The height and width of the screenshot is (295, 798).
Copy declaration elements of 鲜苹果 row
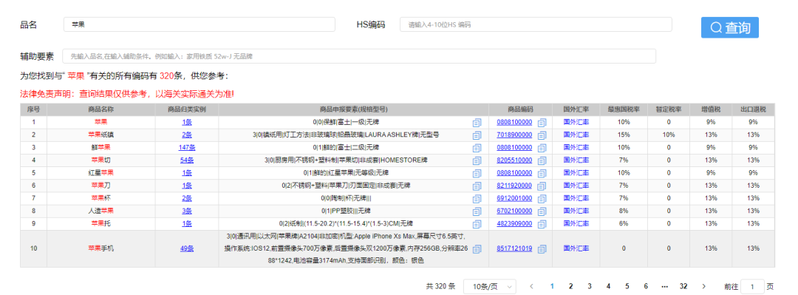click(x=477, y=148)
